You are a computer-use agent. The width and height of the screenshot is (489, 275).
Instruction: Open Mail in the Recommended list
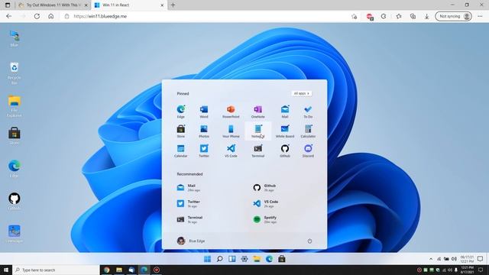point(189,187)
